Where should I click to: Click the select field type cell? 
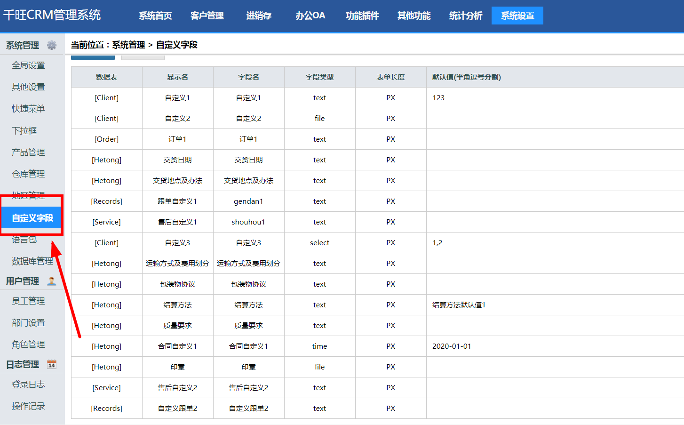pyautogui.click(x=320, y=243)
